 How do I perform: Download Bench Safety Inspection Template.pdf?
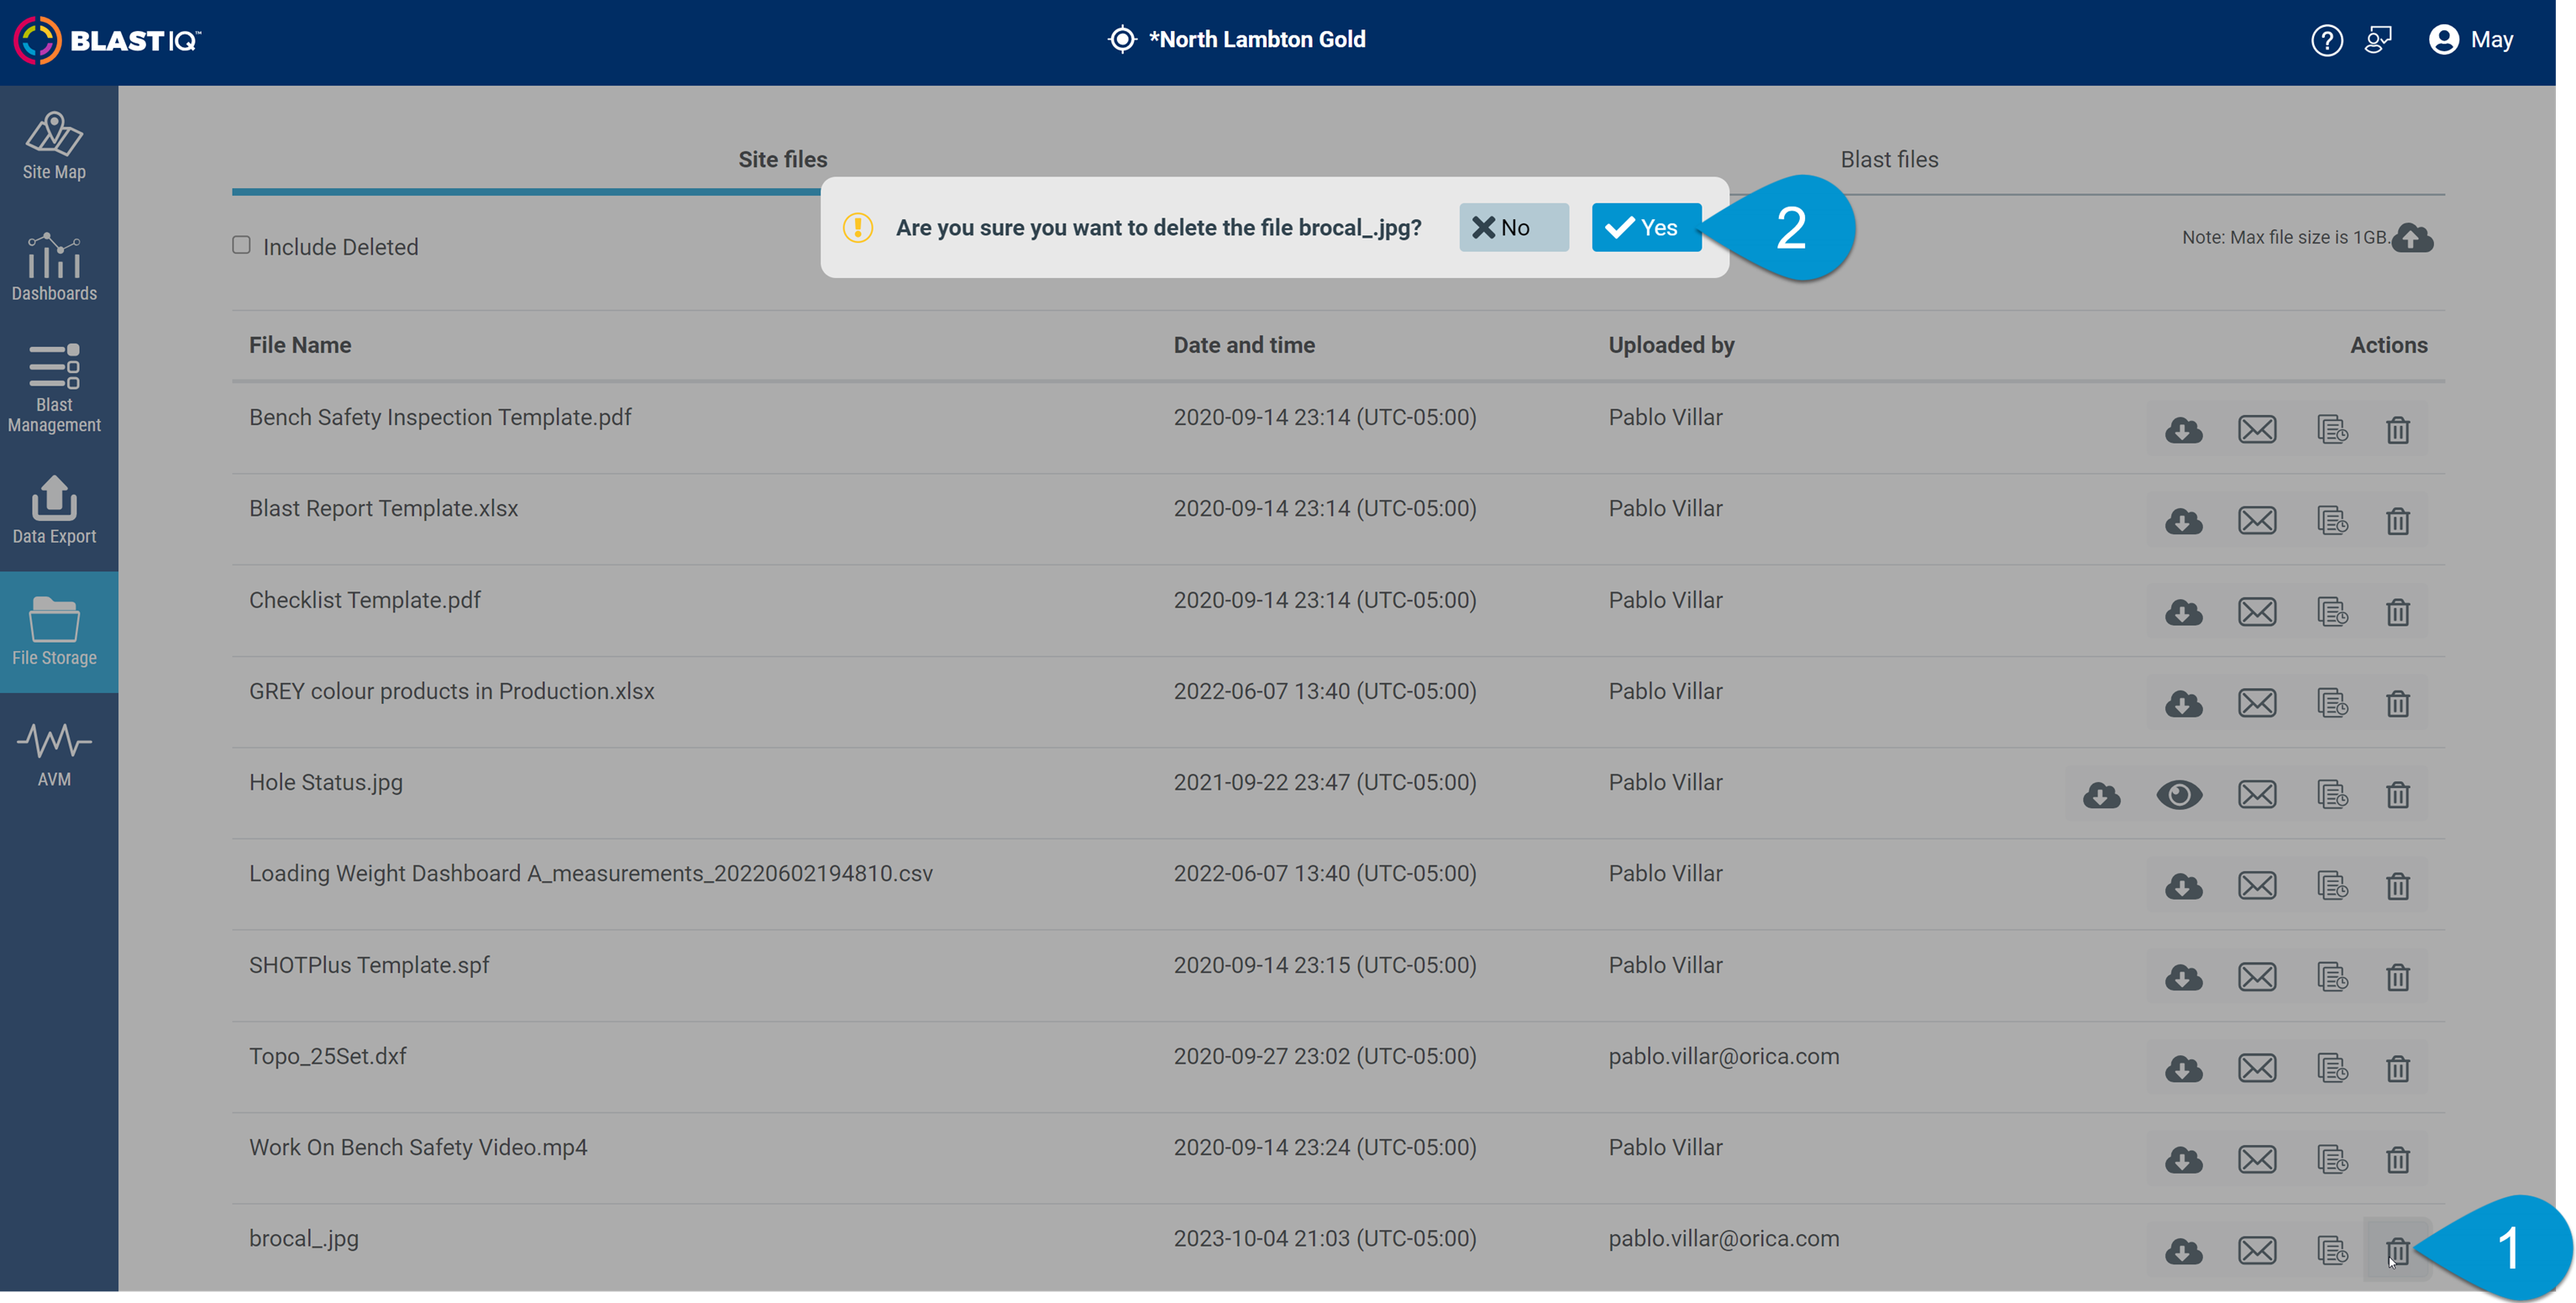[x=2183, y=430]
